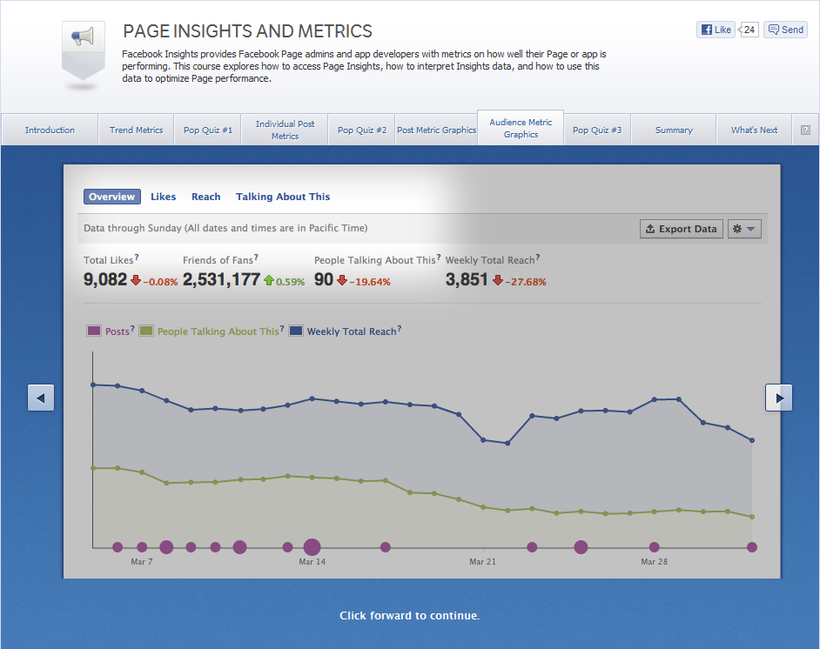Click the Export Data button
Screen dimensions: 820x649
point(682,229)
